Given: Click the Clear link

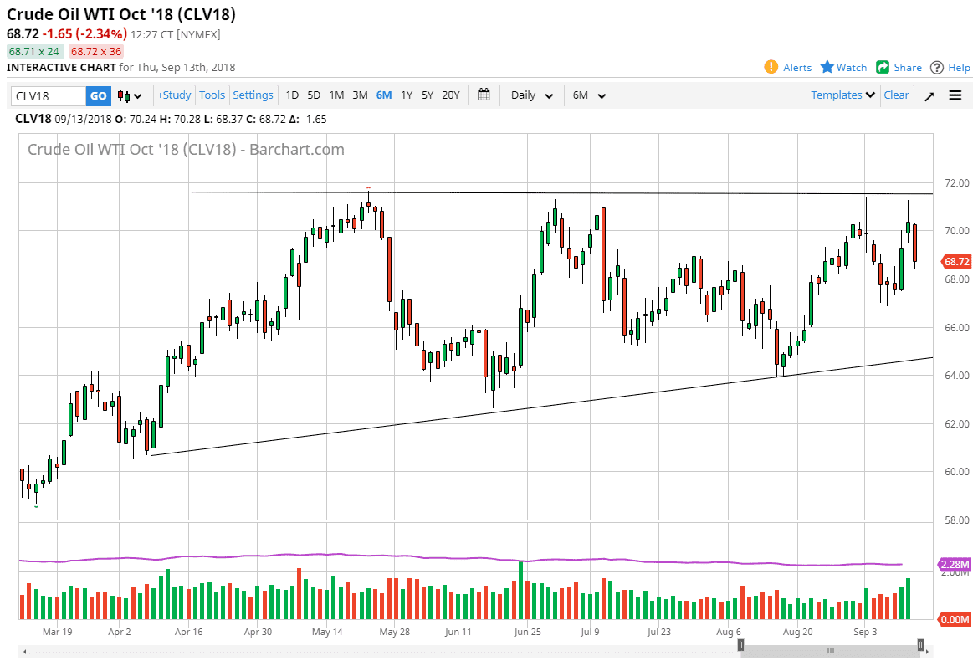Looking at the screenshot, I should [x=896, y=95].
